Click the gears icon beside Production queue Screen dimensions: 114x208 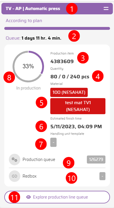tap(15, 160)
